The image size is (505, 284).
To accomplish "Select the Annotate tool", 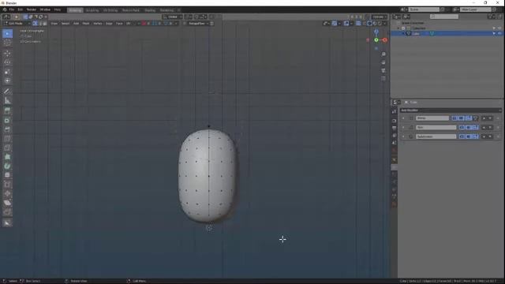I will pyautogui.click(x=7, y=92).
